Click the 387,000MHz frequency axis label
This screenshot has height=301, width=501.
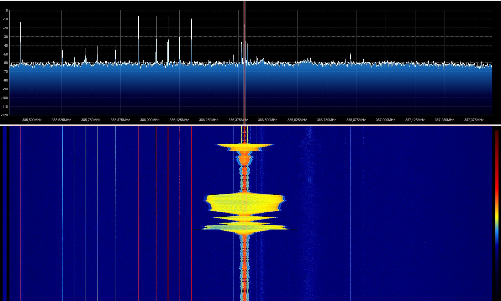pos(385,120)
